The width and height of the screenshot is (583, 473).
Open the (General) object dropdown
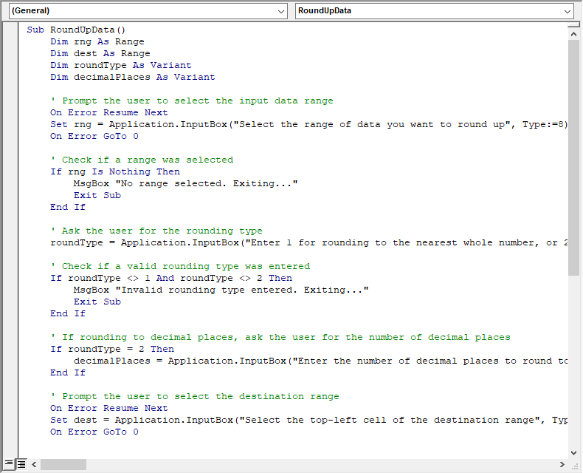(148, 11)
